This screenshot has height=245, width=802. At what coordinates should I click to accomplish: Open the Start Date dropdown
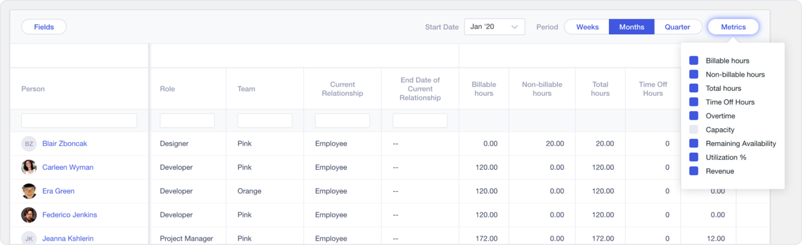(x=494, y=27)
